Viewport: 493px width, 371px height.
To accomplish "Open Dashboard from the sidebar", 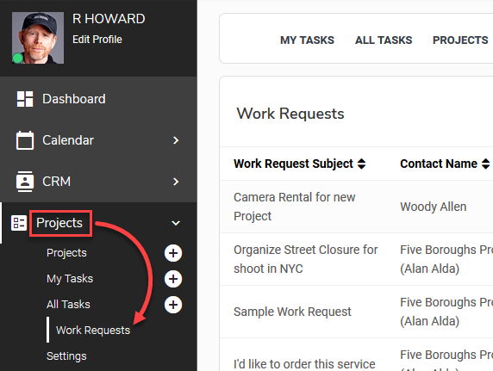I will pos(74,99).
